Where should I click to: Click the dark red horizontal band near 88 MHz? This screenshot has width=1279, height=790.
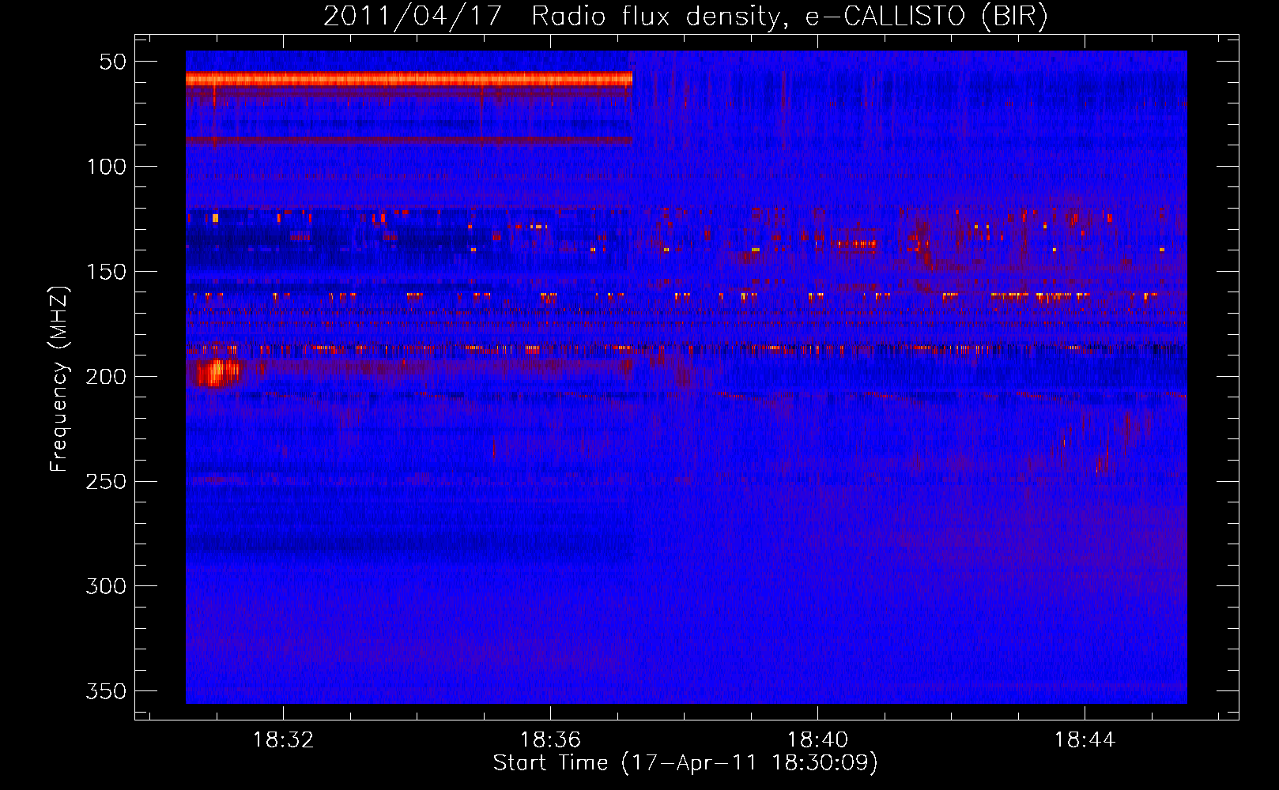pos(409,140)
